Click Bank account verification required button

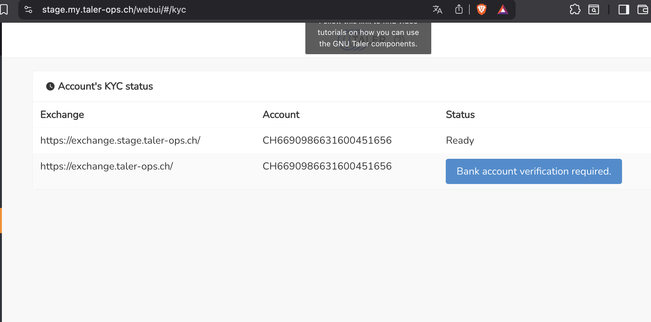pos(534,171)
